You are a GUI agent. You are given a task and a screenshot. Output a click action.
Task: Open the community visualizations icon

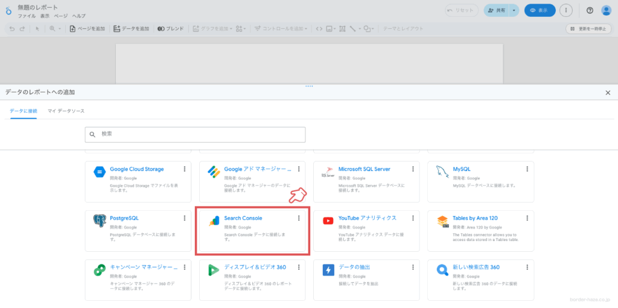click(x=239, y=29)
